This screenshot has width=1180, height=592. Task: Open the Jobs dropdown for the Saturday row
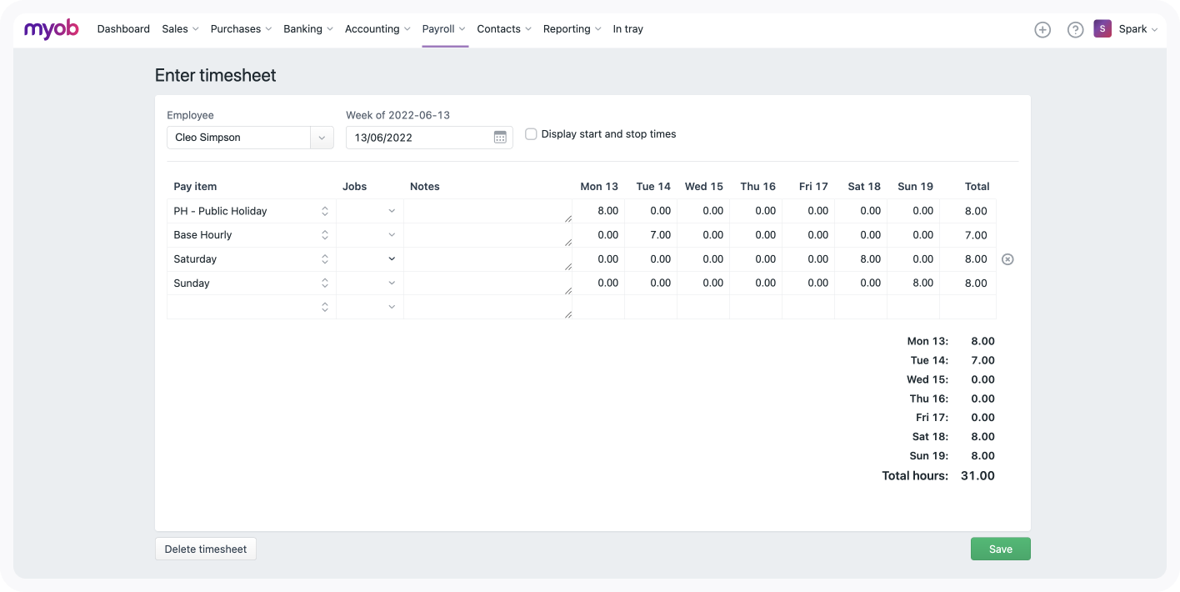[391, 258]
